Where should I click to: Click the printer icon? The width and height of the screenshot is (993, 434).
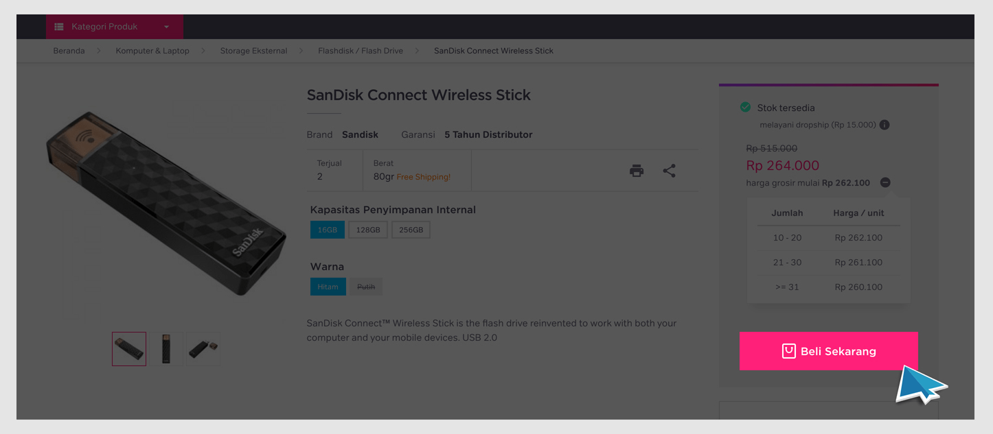(637, 171)
